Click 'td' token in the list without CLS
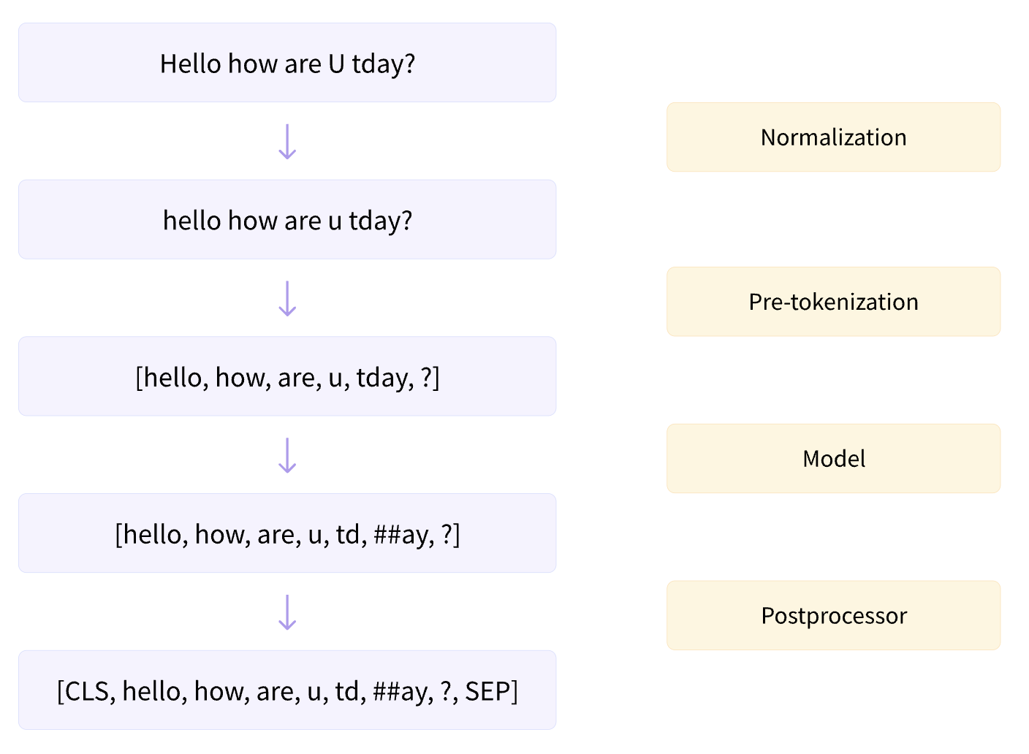Viewport: 1029px width, 754px height. [348, 535]
